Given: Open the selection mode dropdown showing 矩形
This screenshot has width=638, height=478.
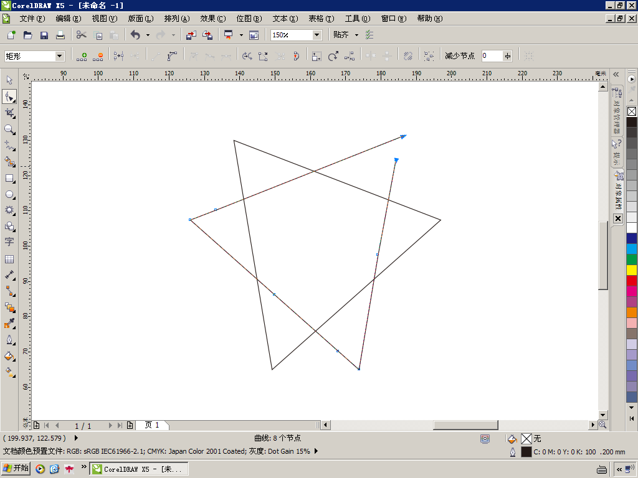Looking at the screenshot, I should (x=59, y=56).
